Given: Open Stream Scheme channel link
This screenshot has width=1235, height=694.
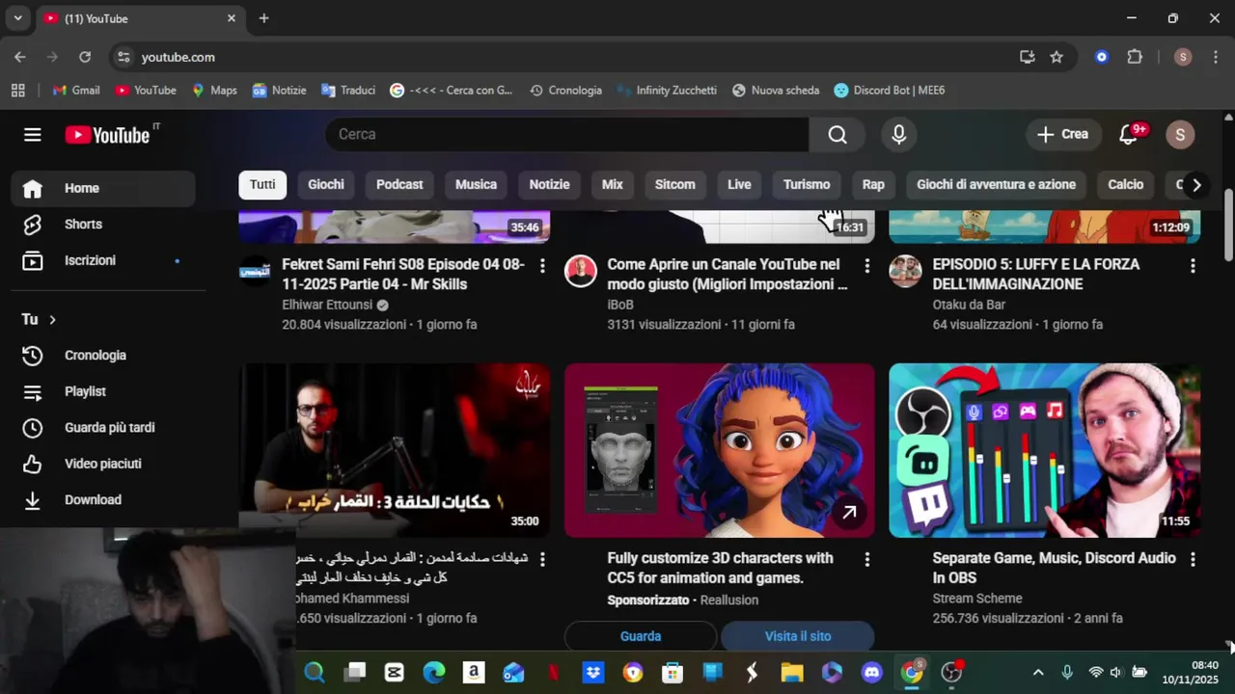Looking at the screenshot, I should (977, 599).
